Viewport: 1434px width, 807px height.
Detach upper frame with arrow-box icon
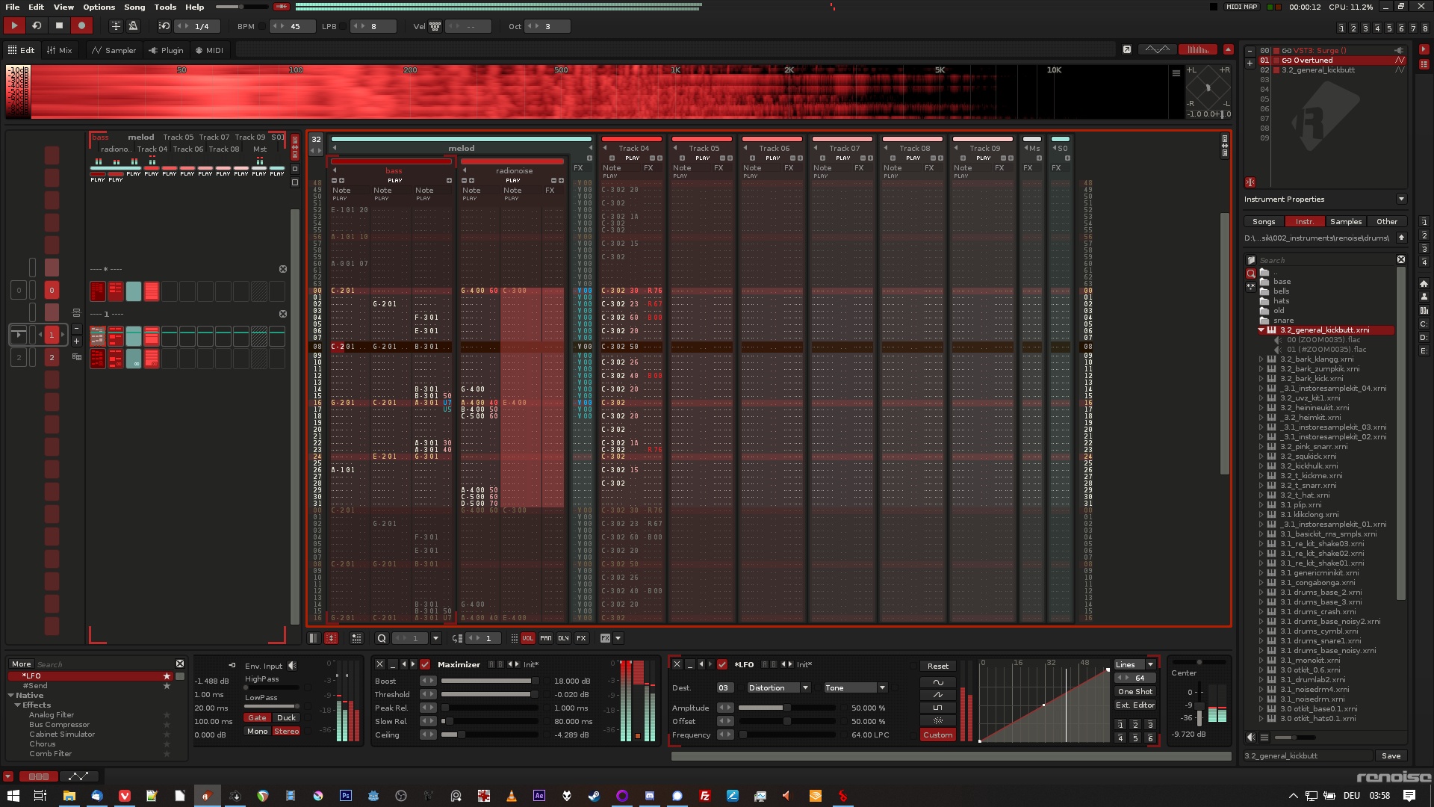(x=1127, y=49)
